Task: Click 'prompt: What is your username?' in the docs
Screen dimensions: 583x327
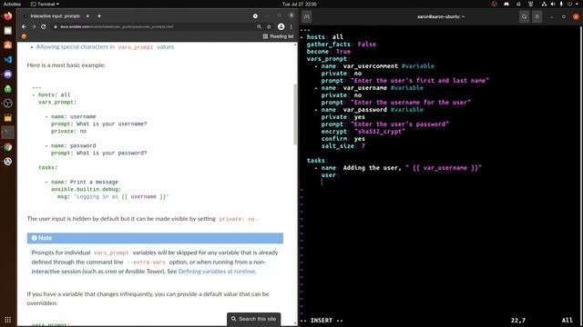Action: tap(99, 124)
